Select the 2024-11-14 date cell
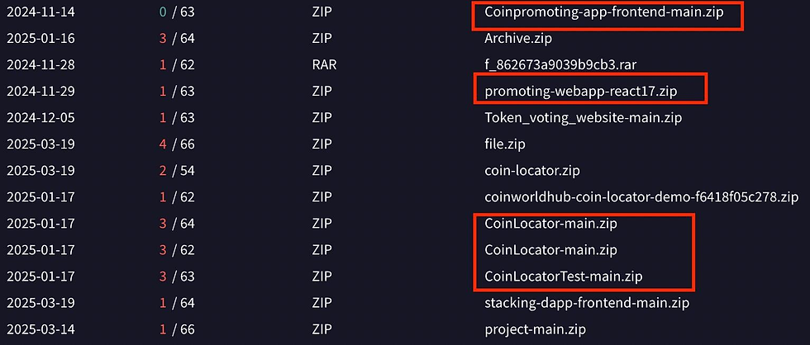810x345 pixels. (x=40, y=12)
